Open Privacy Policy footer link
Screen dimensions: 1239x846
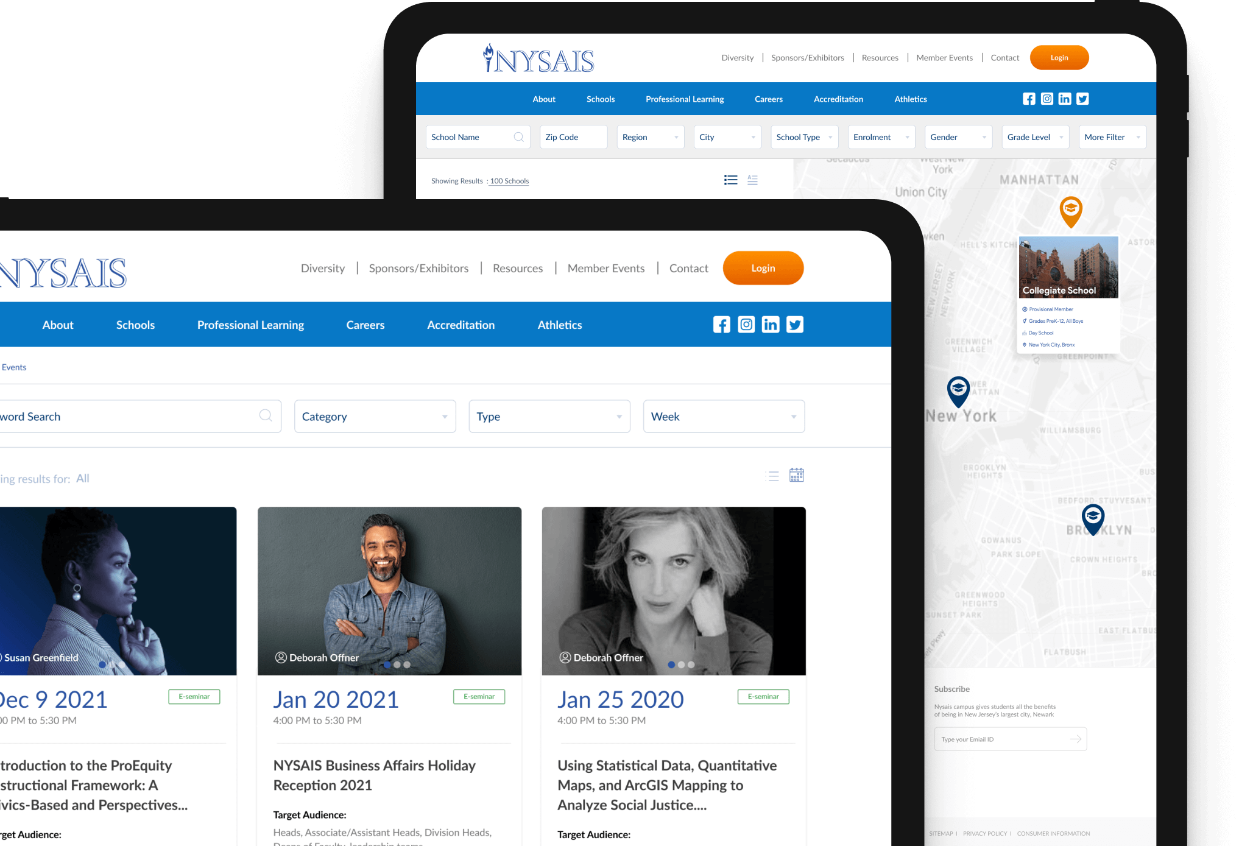click(x=985, y=833)
